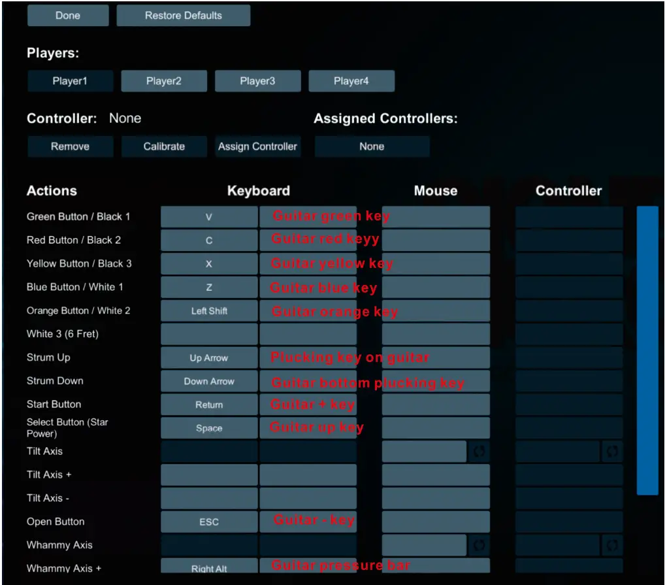Rebind the Z key for Blue Button

pyautogui.click(x=209, y=287)
